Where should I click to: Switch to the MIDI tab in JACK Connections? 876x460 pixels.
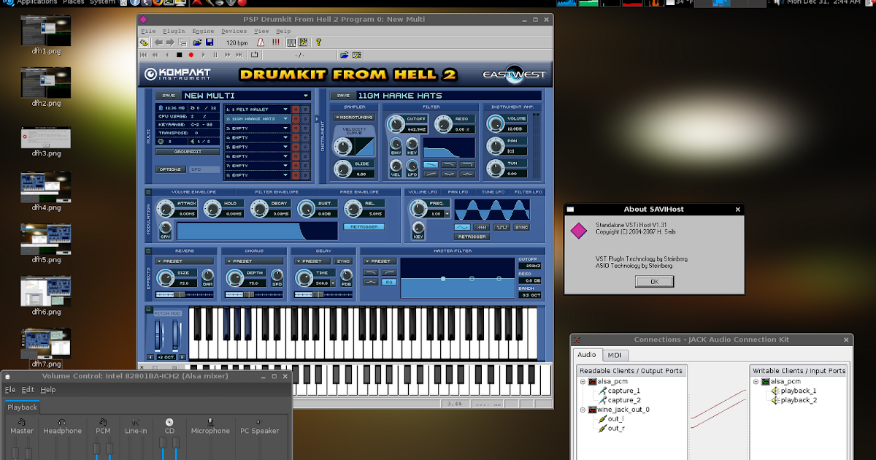[x=615, y=355]
